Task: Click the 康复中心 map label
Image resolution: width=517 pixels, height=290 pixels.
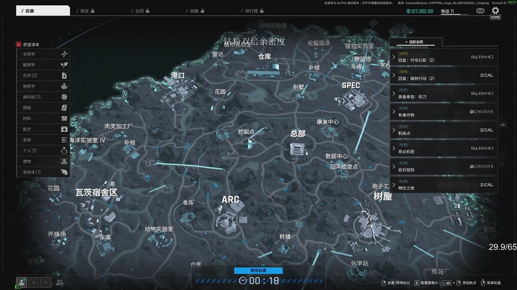Action: (328, 122)
